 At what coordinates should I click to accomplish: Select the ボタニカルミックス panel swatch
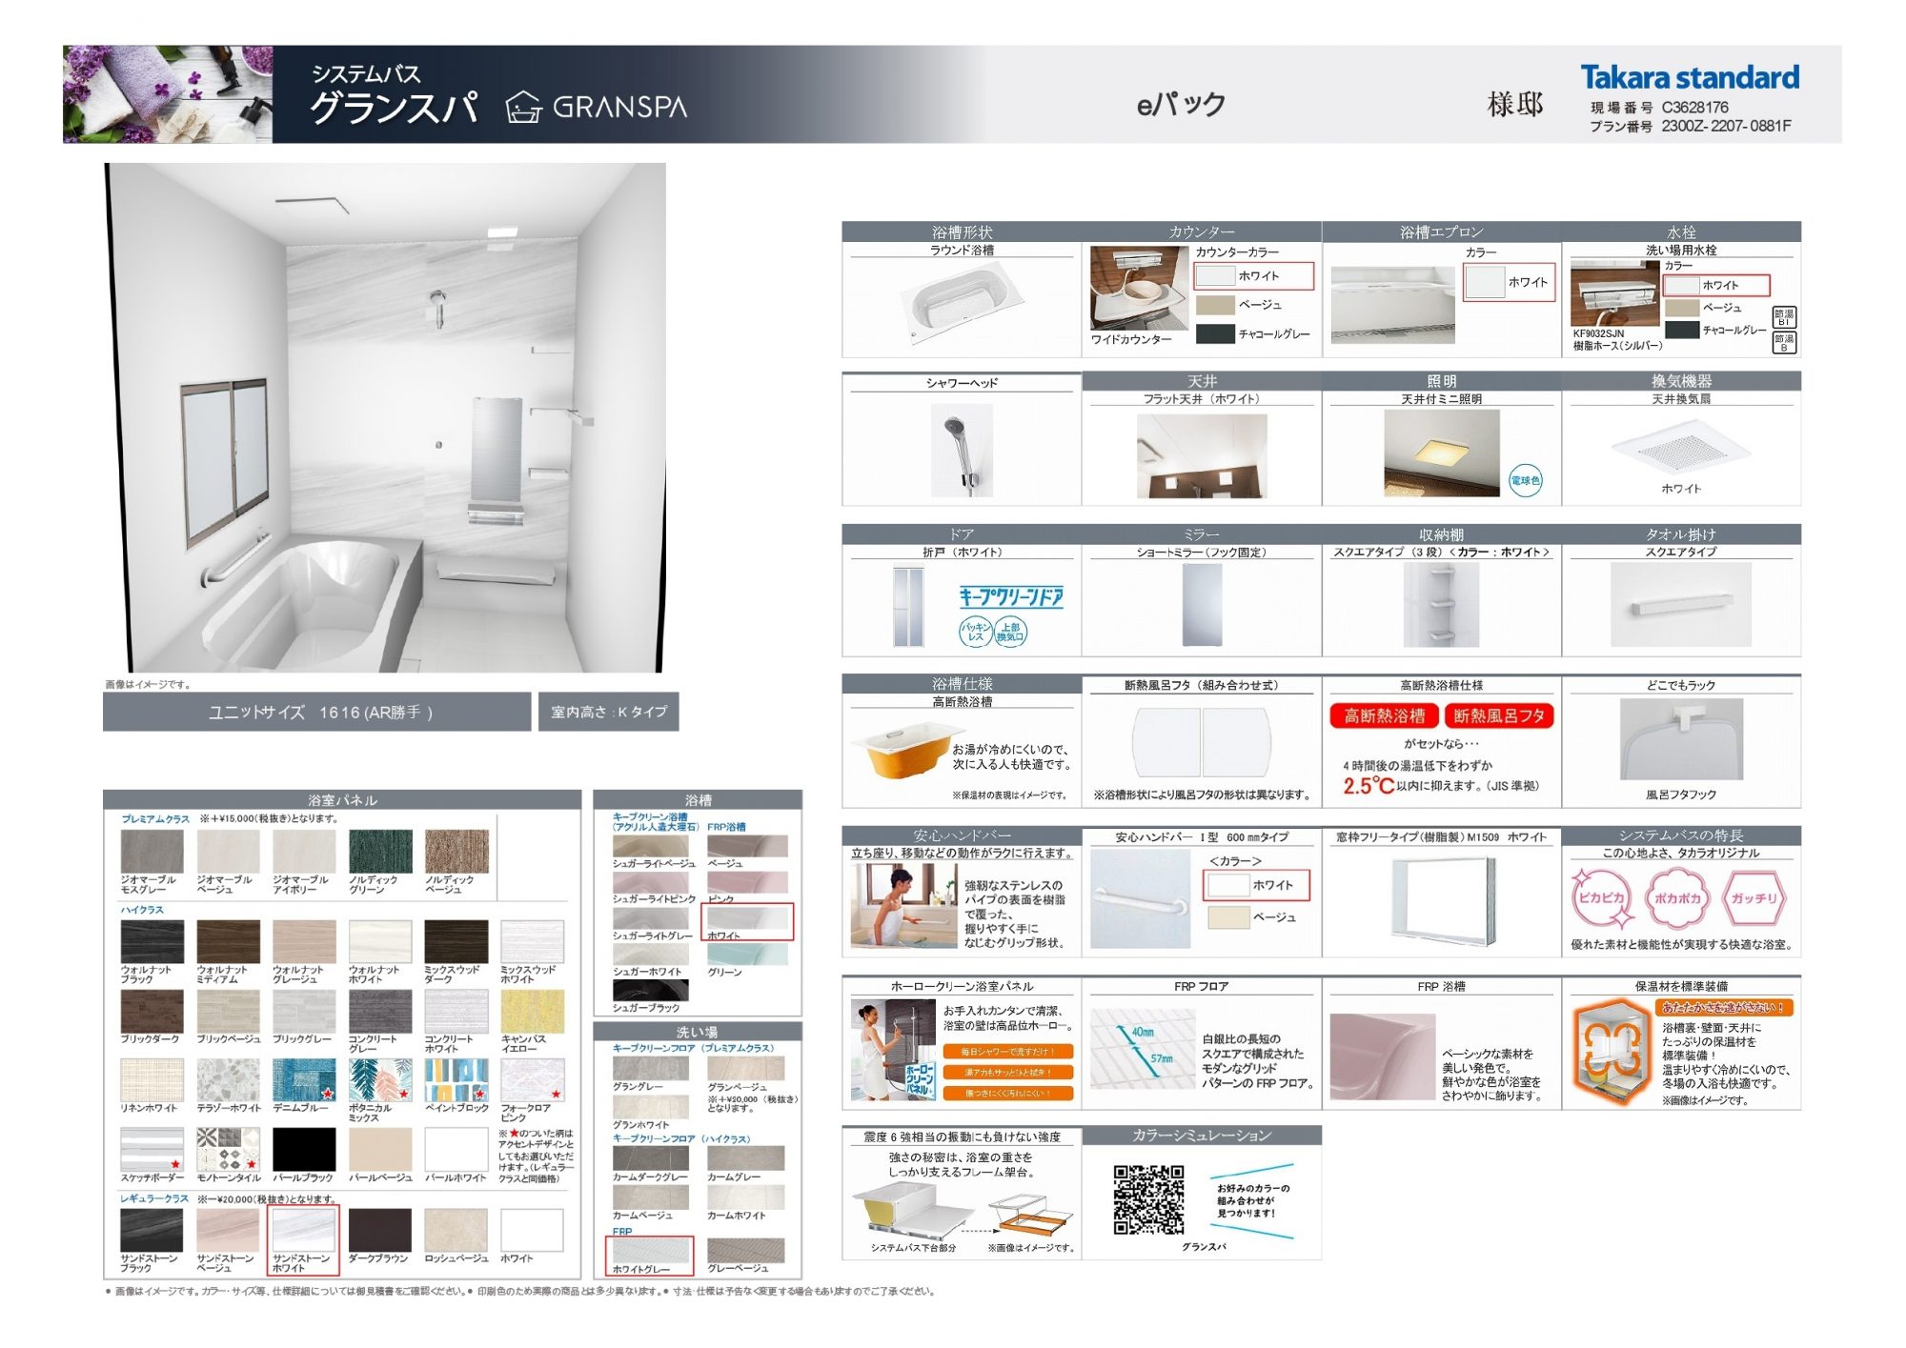[380, 1080]
